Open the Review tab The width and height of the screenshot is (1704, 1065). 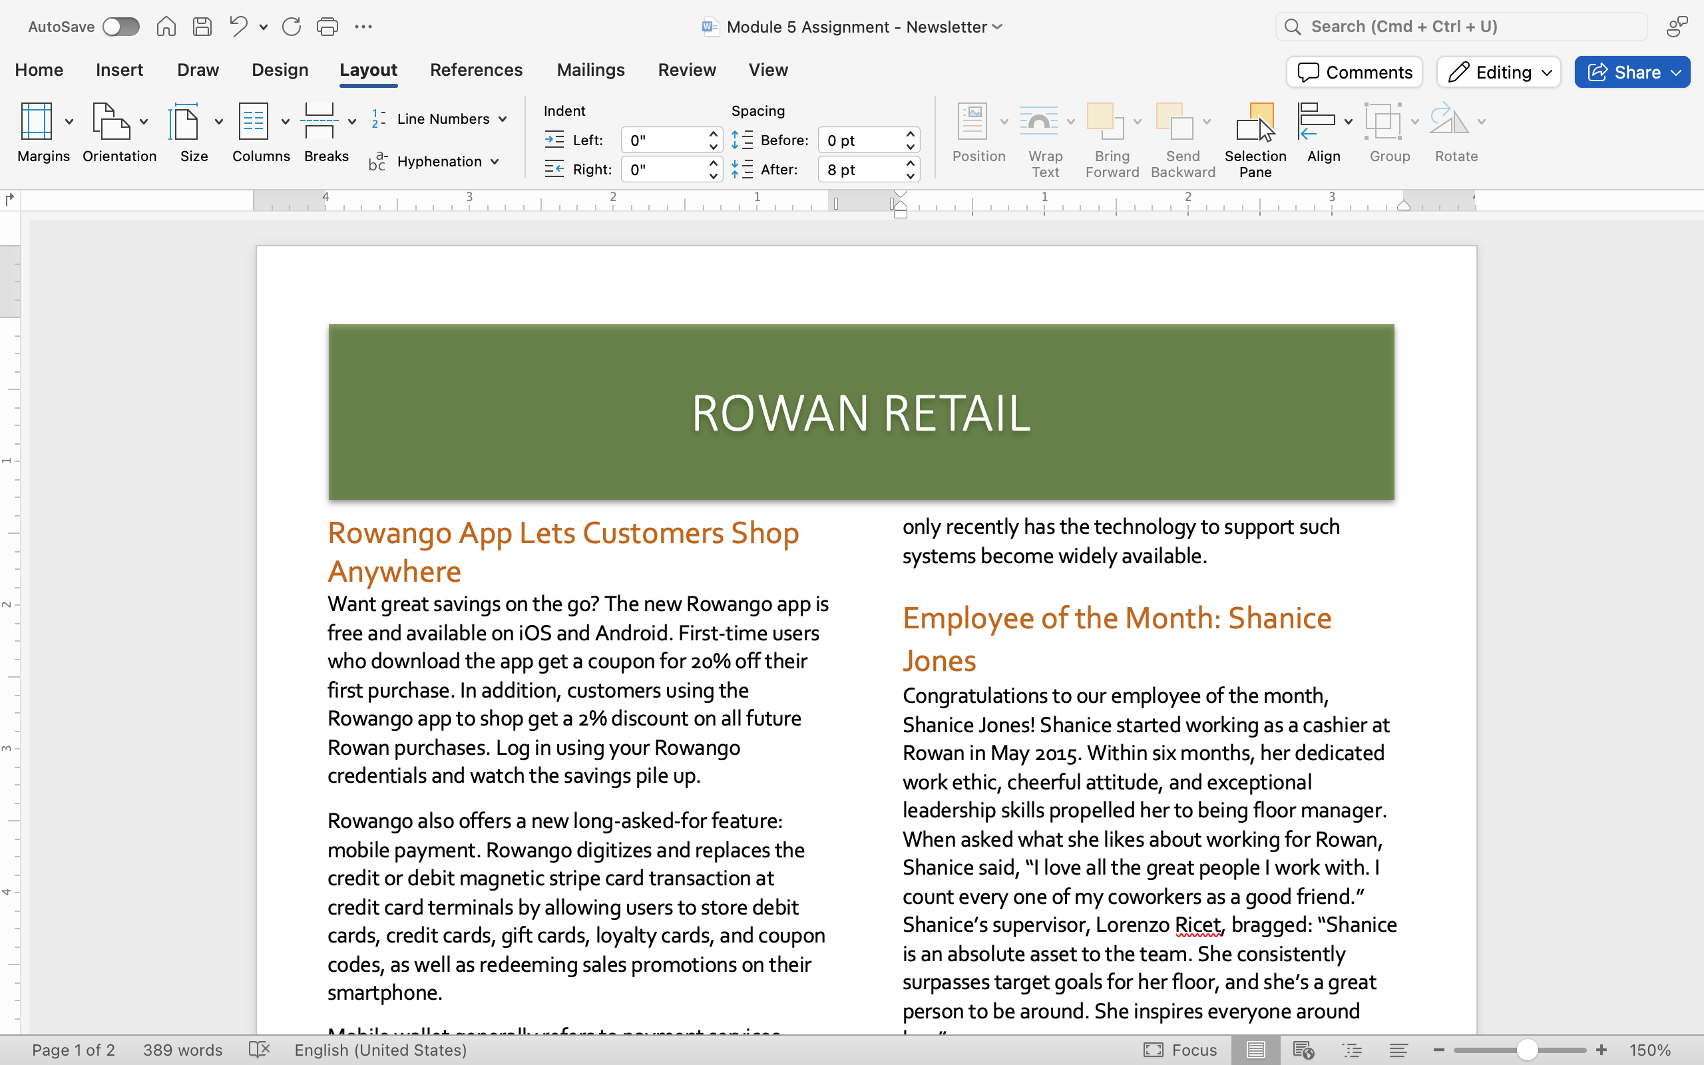686,70
